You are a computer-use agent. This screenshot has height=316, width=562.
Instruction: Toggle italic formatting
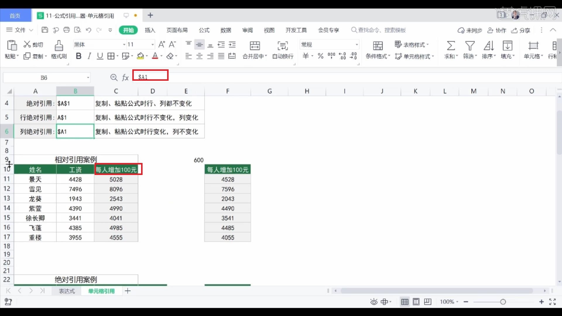89,56
